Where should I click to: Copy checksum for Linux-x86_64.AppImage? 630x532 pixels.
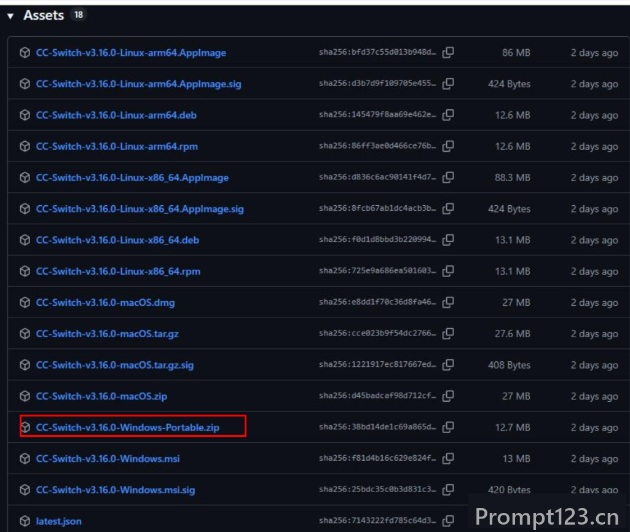(x=448, y=177)
